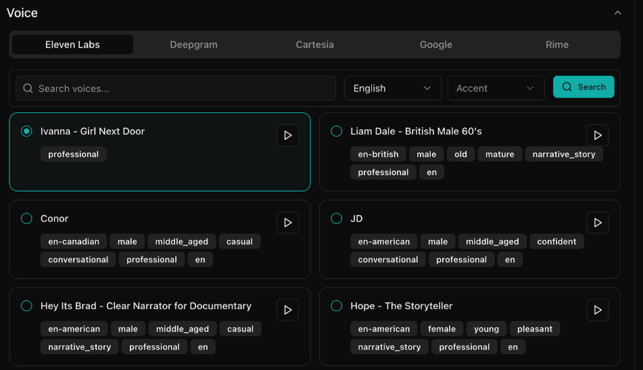Click the old tag on Liam Dale
643x370 pixels.
460,154
